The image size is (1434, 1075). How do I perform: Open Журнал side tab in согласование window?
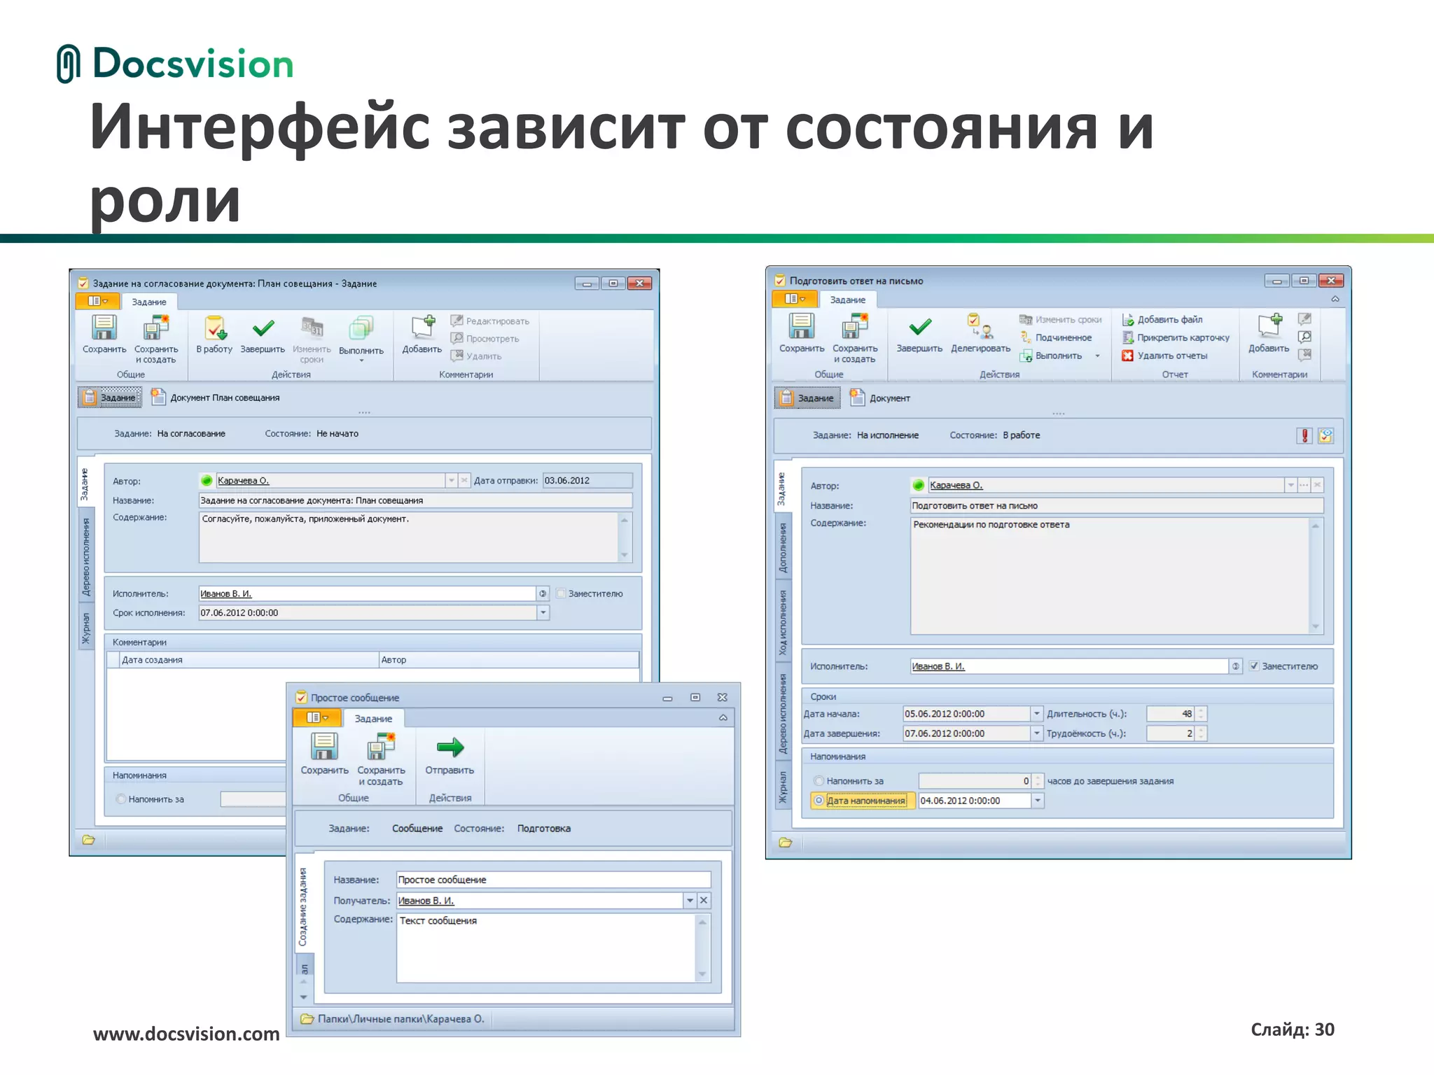(86, 628)
